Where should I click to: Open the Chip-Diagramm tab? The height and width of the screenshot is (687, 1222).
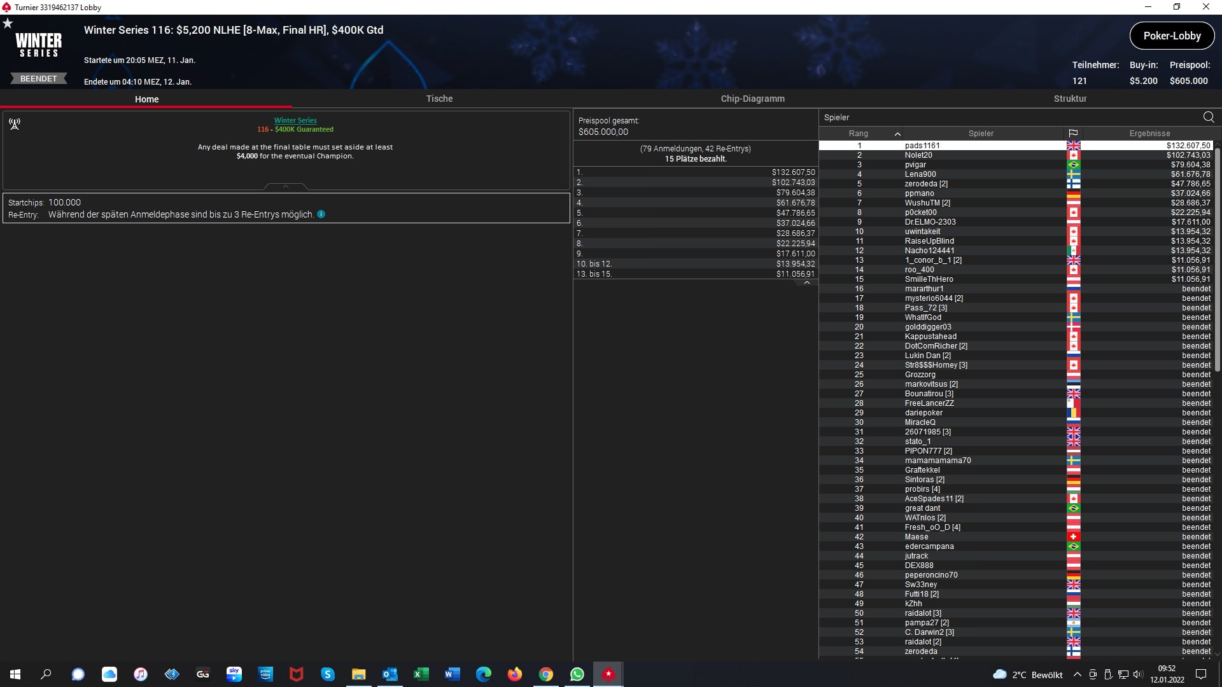coord(752,99)
